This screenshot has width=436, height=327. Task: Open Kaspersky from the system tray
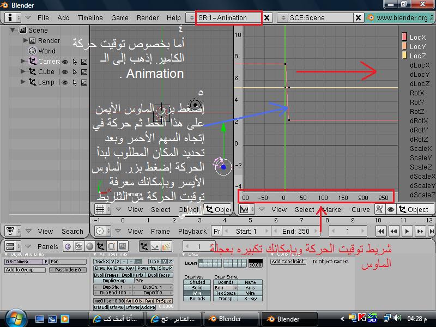(362, 318)
